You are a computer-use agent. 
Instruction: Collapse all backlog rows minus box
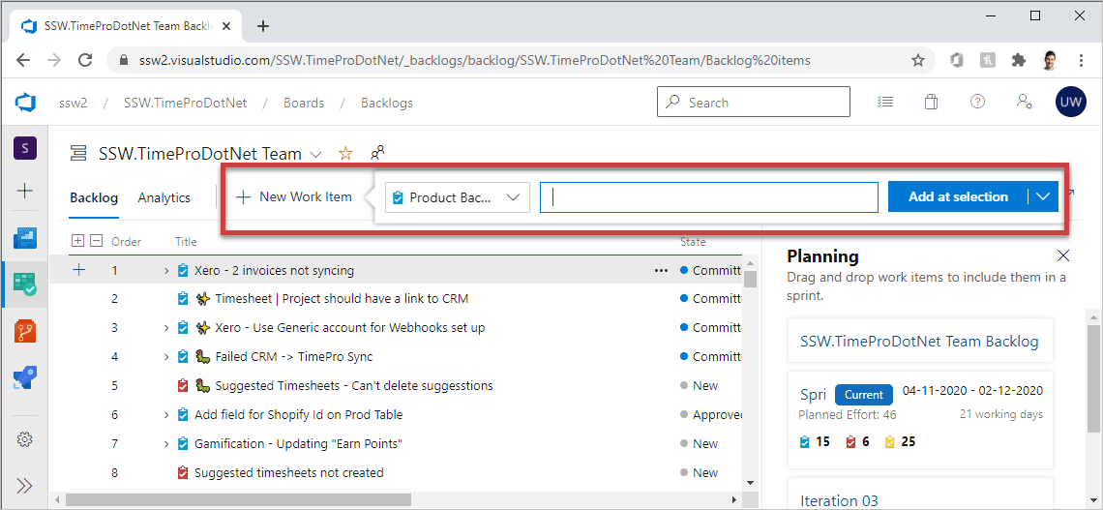[96, 241]
